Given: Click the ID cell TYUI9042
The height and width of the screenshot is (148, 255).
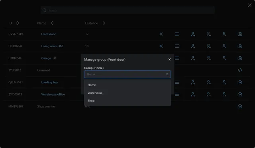Looking at the screenshot, I should 15,70.
